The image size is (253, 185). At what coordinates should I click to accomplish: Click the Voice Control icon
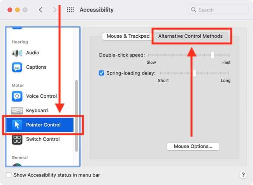17,96
